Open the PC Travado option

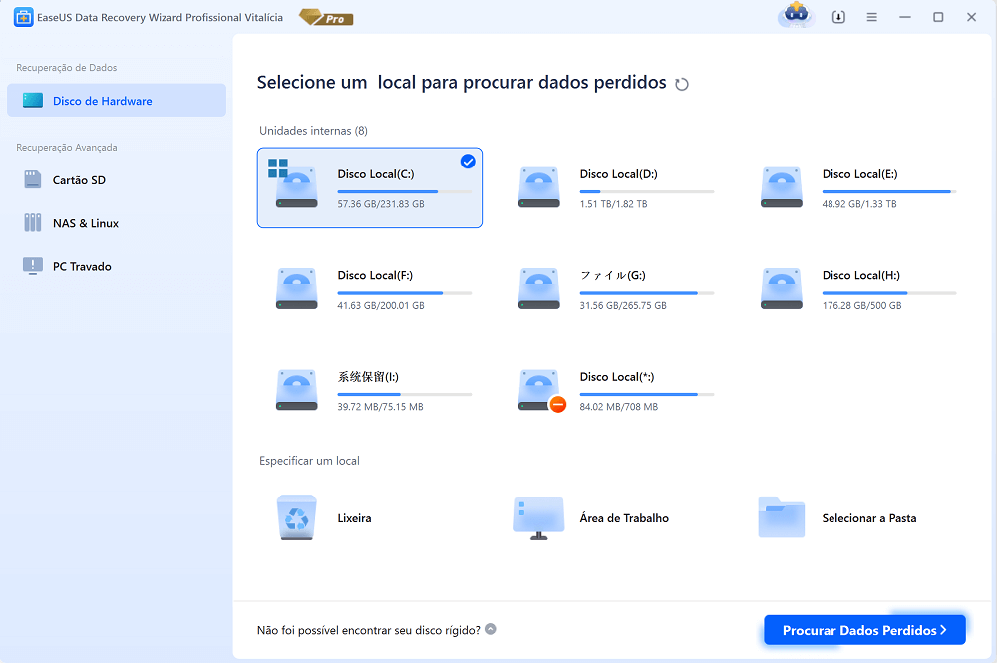[x=82, y=266]
